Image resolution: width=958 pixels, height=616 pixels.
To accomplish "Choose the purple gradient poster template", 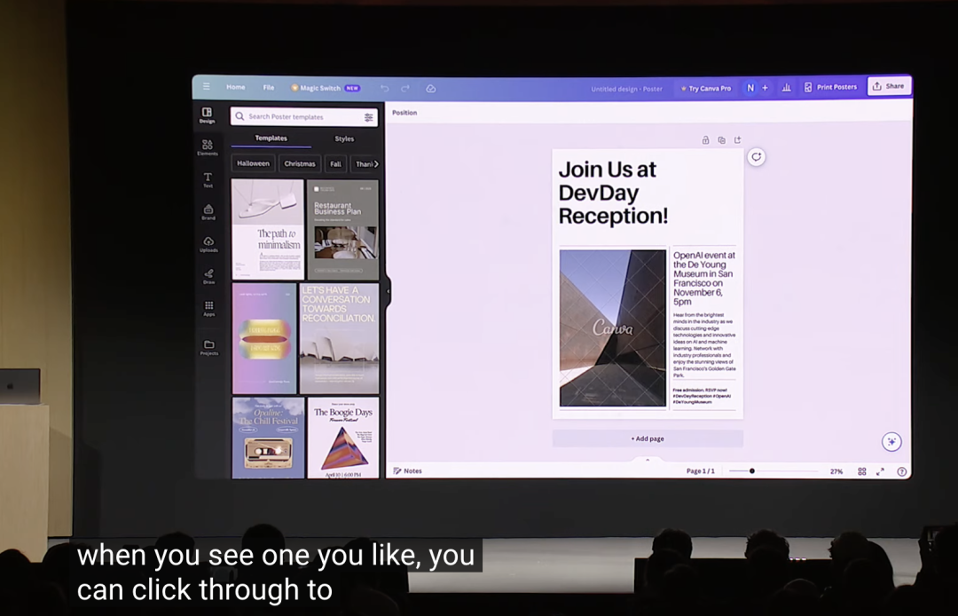I will [x=264, y=338].
